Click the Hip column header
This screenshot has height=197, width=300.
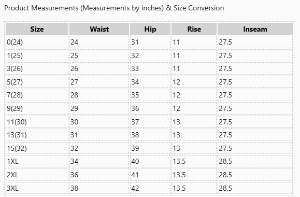coord(150,29)
